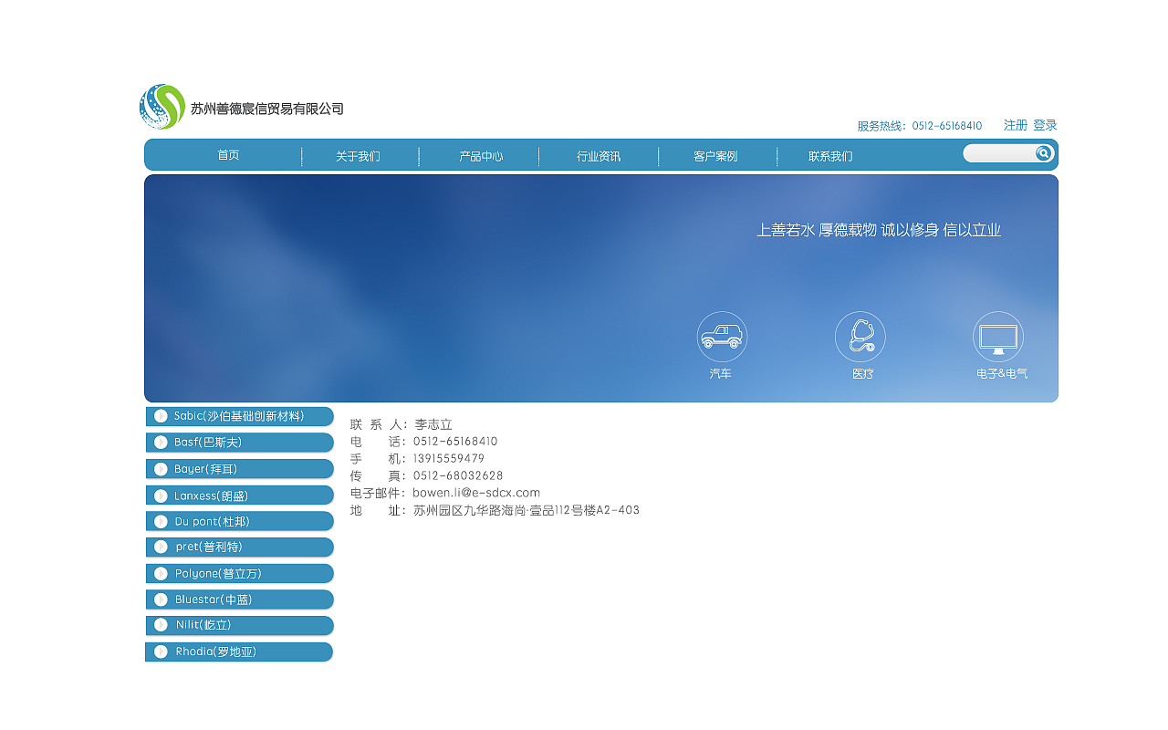Click the 登录 login link
The image size is (1168, 730).
(1045, 125)
